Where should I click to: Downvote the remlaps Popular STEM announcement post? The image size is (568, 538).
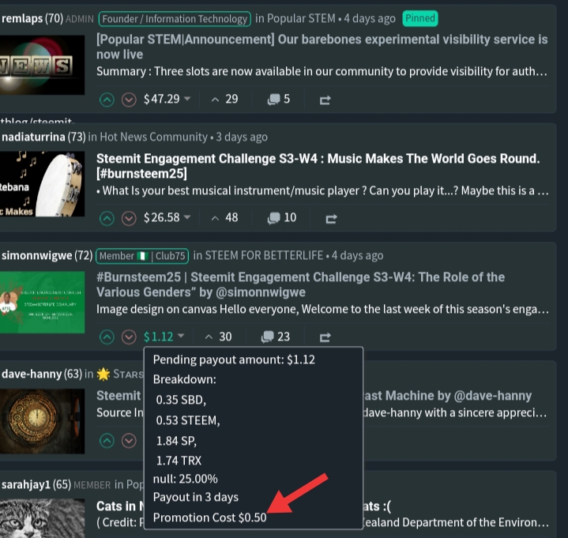[x=129, y=100]
